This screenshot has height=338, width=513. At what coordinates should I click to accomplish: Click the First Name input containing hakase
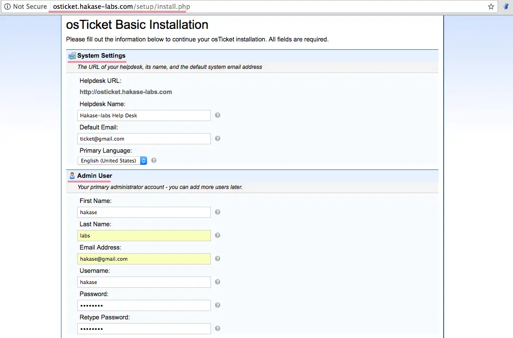[144, 212]
